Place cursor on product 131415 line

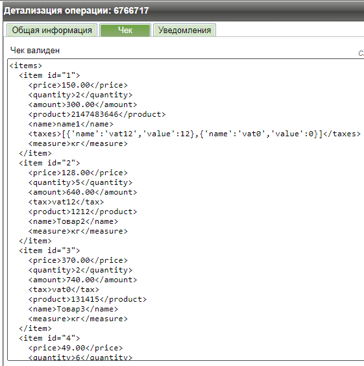(88, 299)
